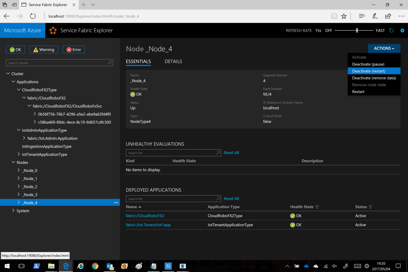
Task: Adjust the refresh rate slider
Action: [357, 30]
